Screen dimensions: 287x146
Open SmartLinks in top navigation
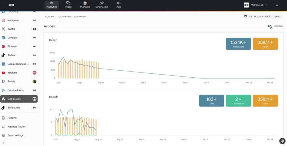[102, 5]
